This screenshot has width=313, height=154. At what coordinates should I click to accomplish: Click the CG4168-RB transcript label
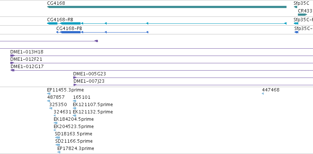click(60, 20)
